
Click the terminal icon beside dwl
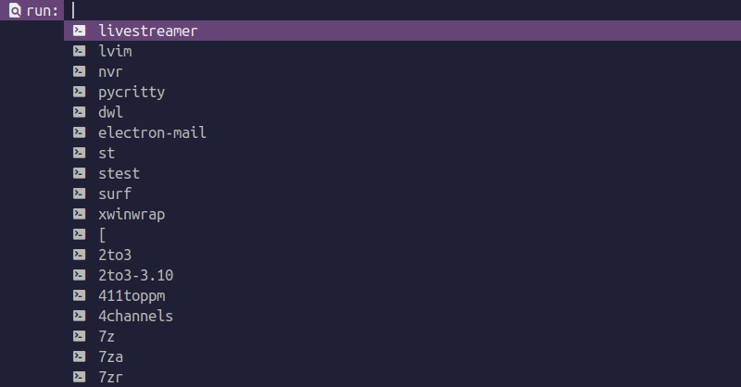(80, 112)
